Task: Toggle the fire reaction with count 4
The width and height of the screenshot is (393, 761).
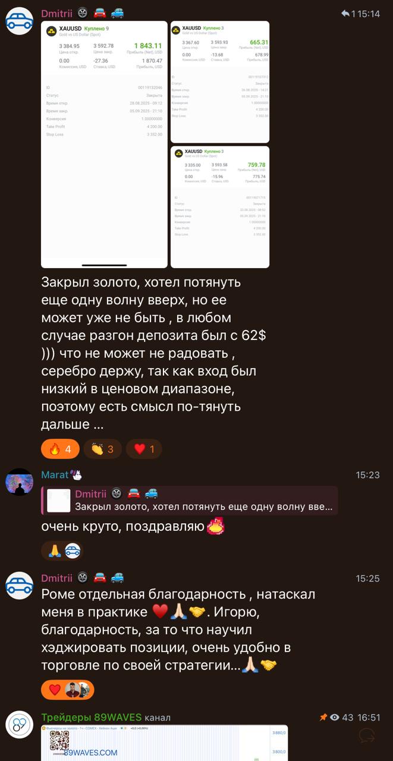Action: pyautogui.click(x=60, y=449)
